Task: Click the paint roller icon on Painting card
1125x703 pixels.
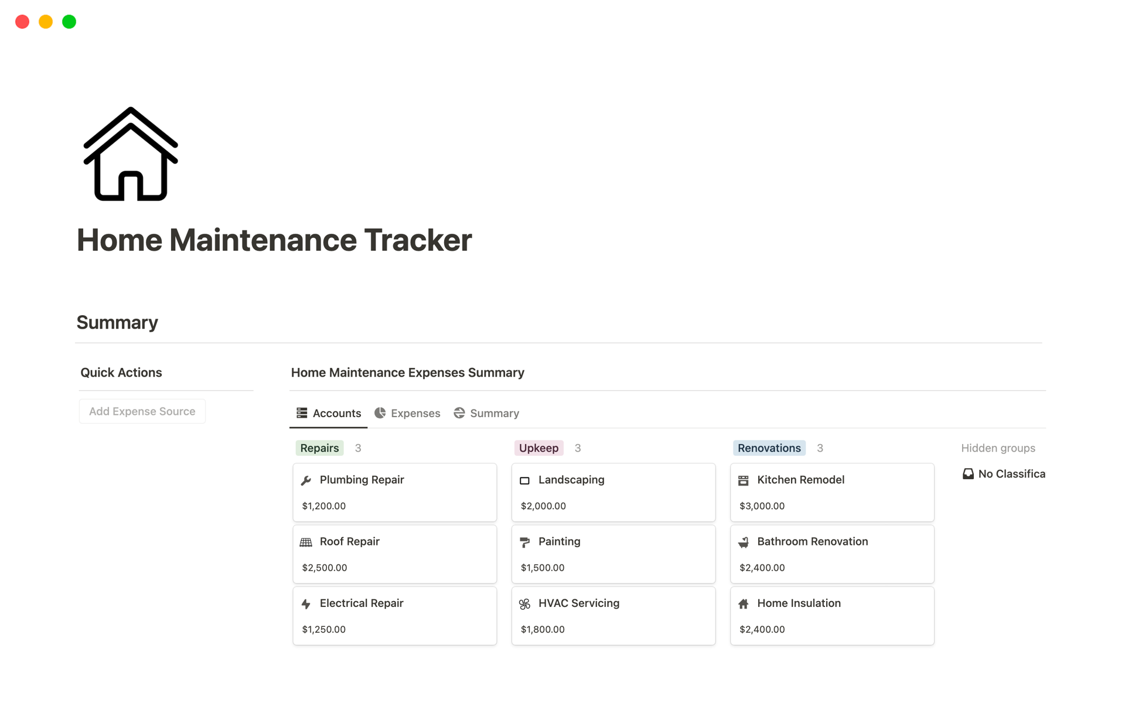Action: pyautogui.click(x=526, y=541)
